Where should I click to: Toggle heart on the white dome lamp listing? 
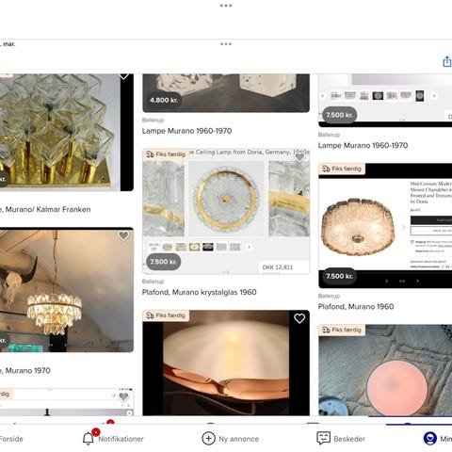coord(299,318)
